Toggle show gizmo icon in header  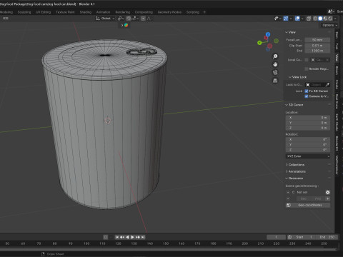[x=286, y=19]
